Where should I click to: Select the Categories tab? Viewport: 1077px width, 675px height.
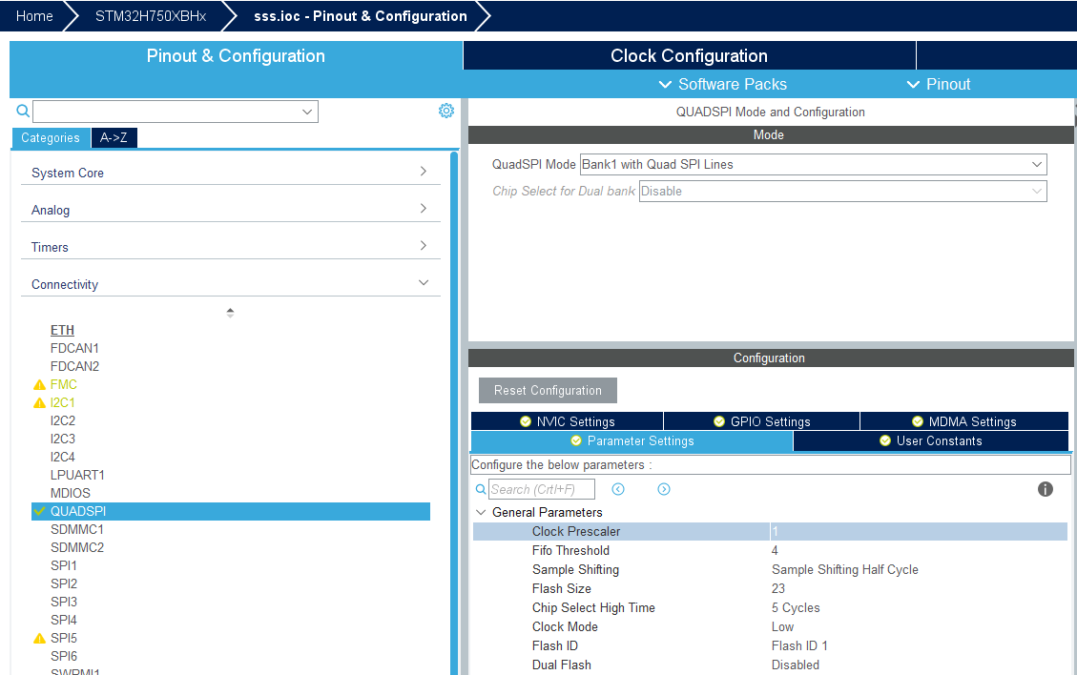[51, 137]
